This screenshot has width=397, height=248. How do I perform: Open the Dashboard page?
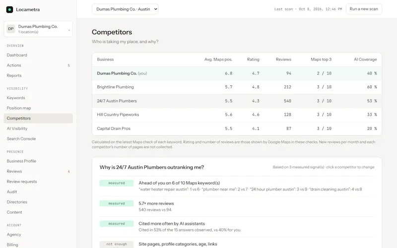17,55
